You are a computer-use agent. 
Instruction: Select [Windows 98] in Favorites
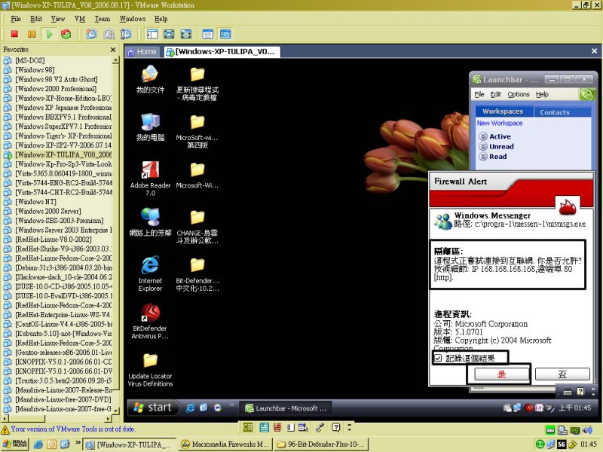coord(35,69)
